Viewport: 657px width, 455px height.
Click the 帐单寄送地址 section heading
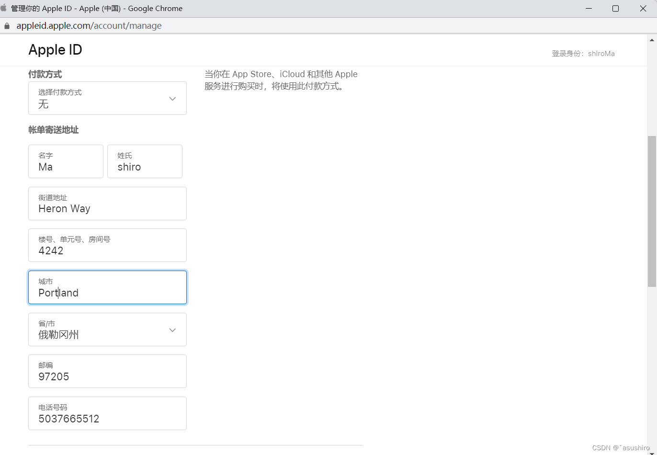pos(54,130)
